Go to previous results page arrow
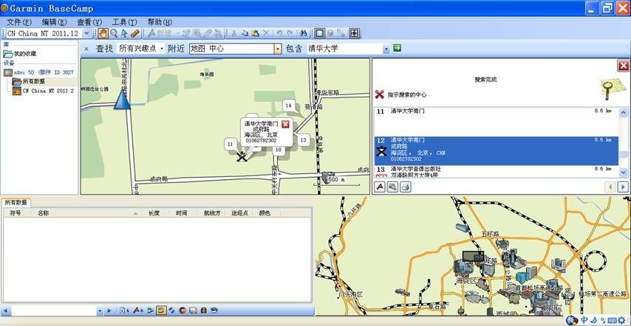 tap(610, 187)
